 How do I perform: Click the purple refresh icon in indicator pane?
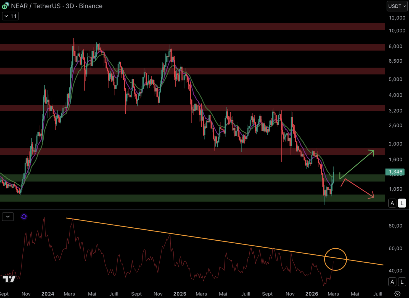24,217
